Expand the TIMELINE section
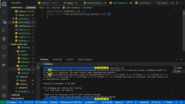The width and height of the screenshot is (185, 104). [23, 95]
